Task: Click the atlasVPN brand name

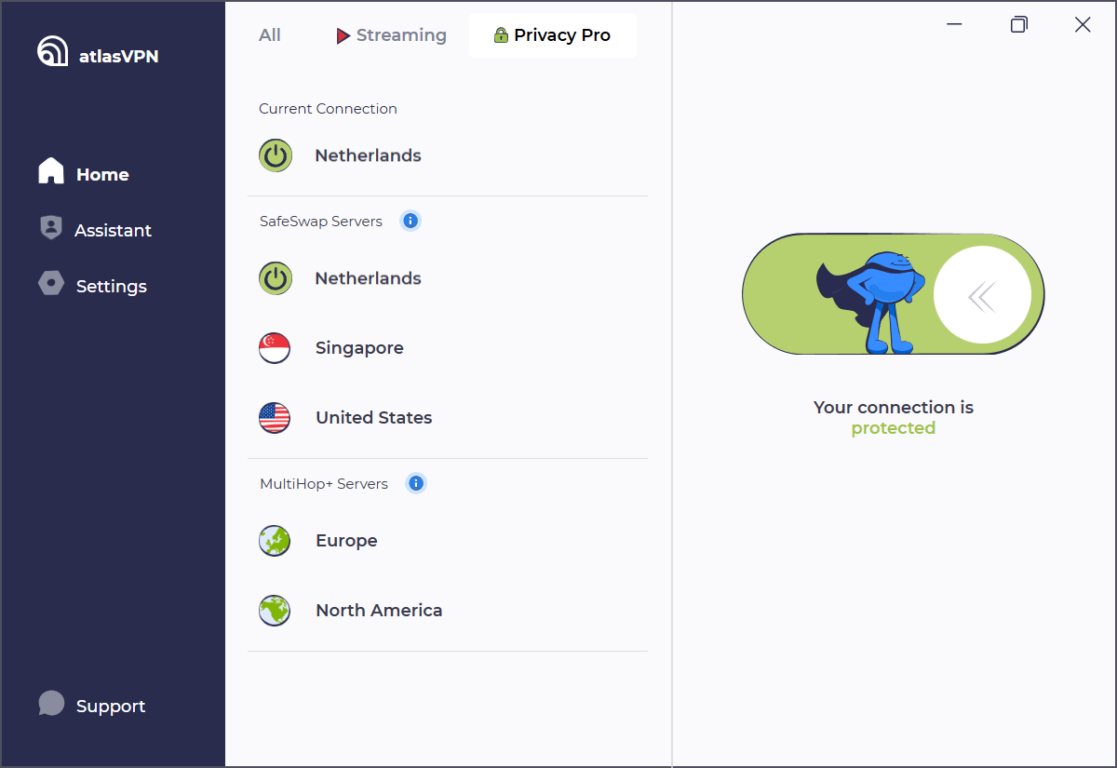Action: [119, 57]
